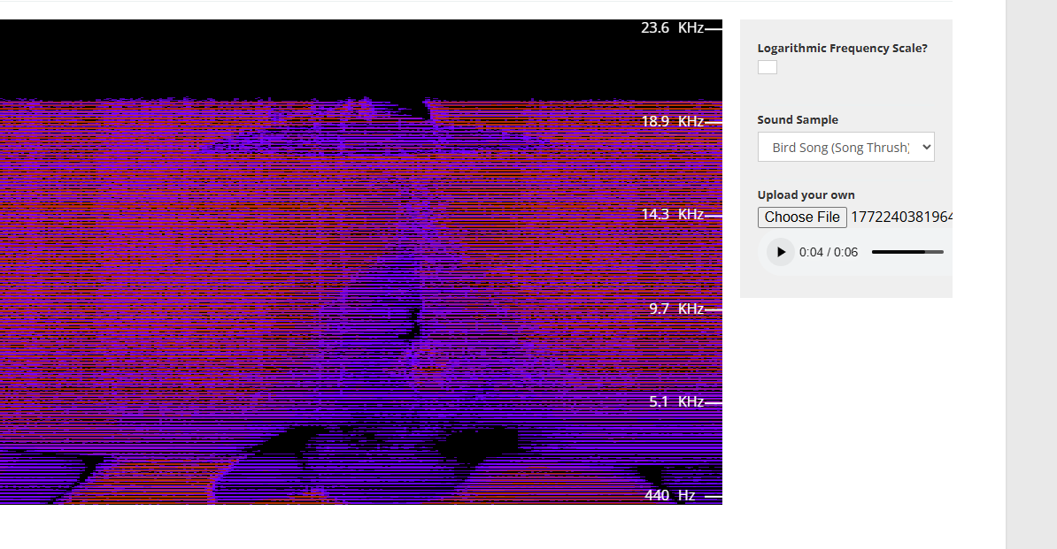Click the 18.9 KHz frequency marker

672,121
